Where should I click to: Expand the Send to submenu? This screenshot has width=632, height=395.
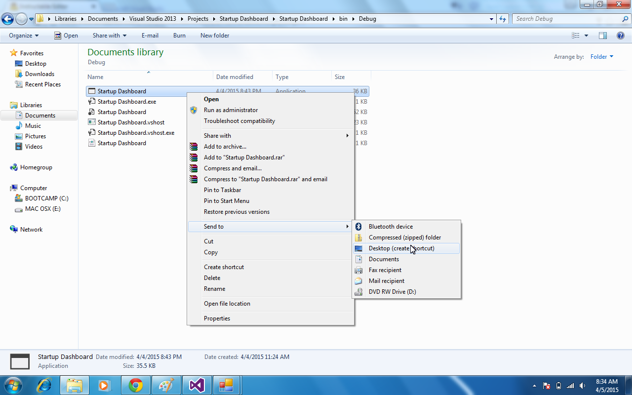click(x=271, y=227)
